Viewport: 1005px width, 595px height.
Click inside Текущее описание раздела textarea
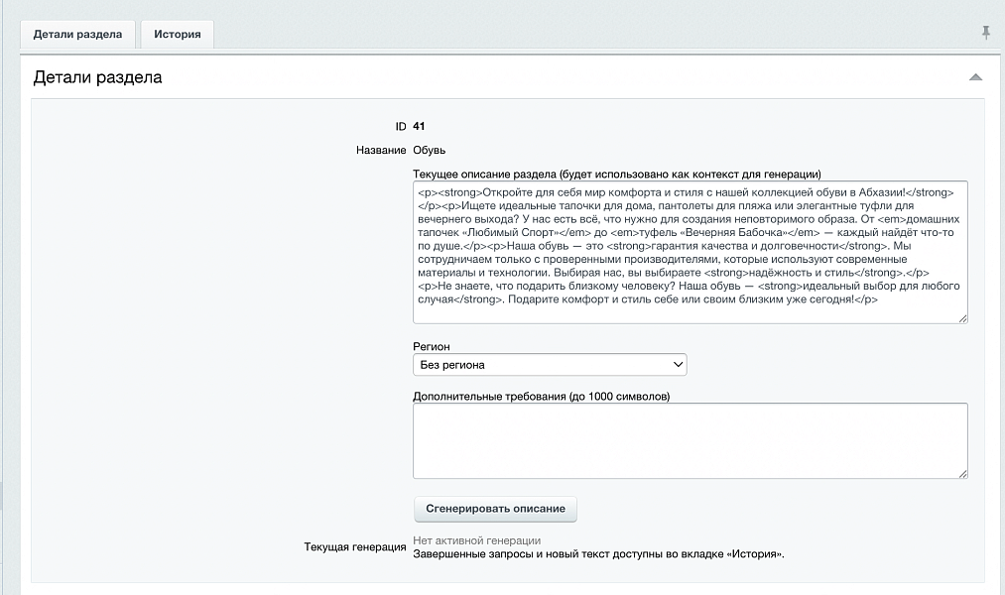[x=691, y=252]
